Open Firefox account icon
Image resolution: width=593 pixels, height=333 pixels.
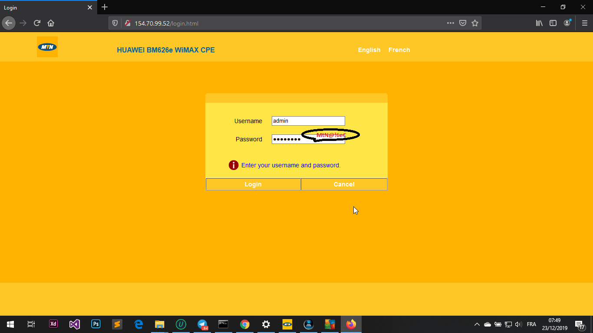[x=567, y=23]
